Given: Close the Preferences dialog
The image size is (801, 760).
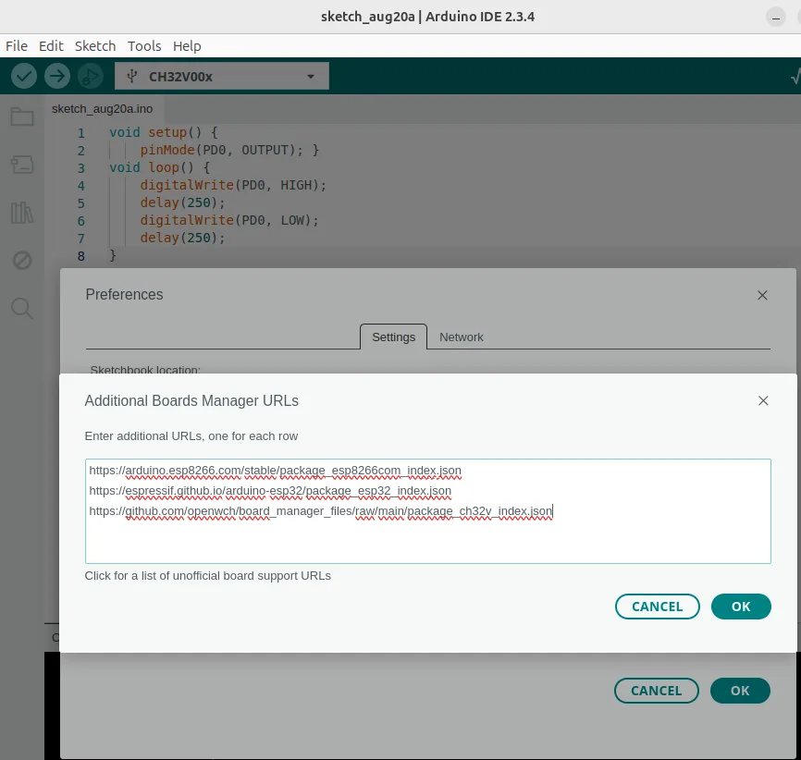Looking at the screenshot, I should [762, 295].
